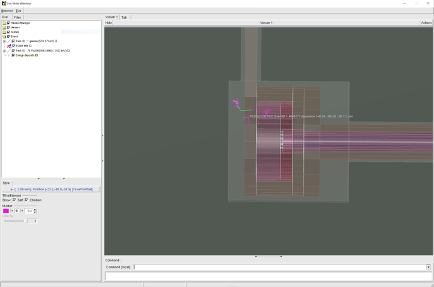
Task: Click the Scenes folder icon
Action: tap(4, 32)
